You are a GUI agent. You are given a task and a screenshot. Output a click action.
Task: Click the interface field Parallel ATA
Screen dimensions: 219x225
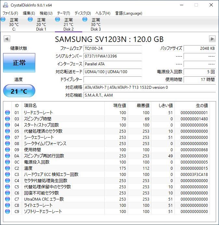[112, 64]
